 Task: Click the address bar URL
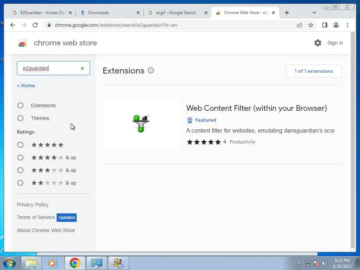[x=116, y=25]
